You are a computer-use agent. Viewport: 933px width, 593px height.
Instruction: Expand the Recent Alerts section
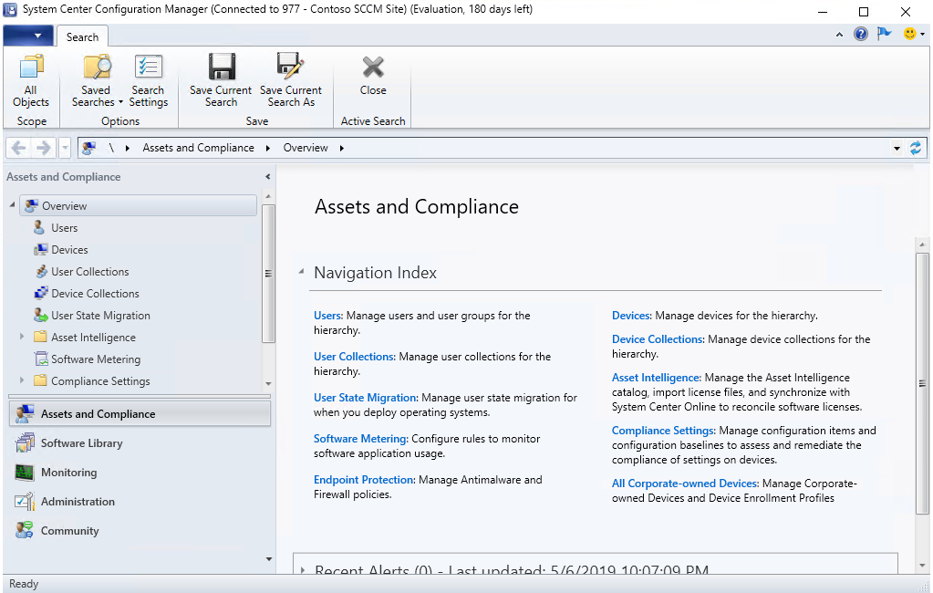(302, 570)
